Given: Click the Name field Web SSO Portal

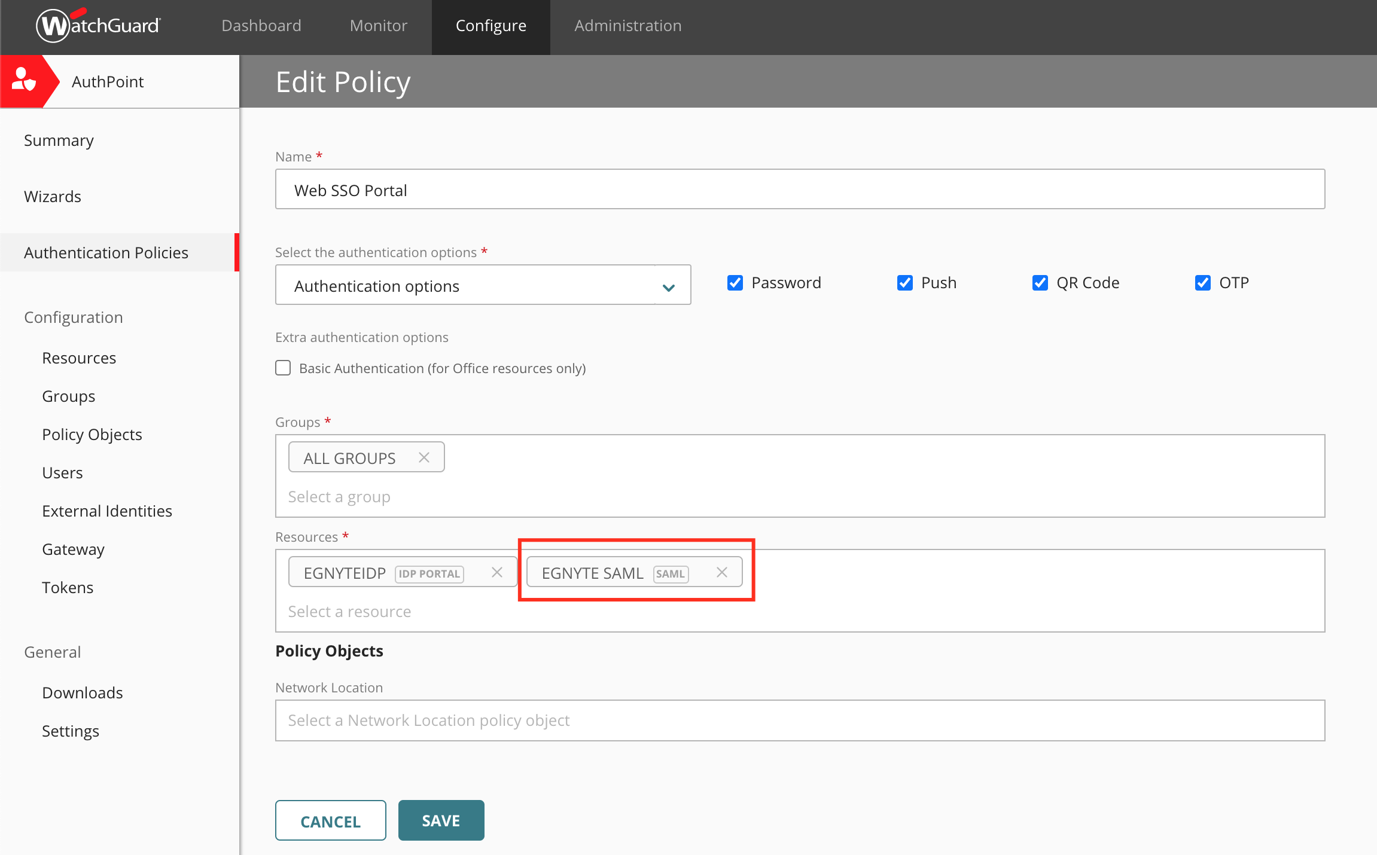Looking at the screenshot, I should tap(800, 190).
